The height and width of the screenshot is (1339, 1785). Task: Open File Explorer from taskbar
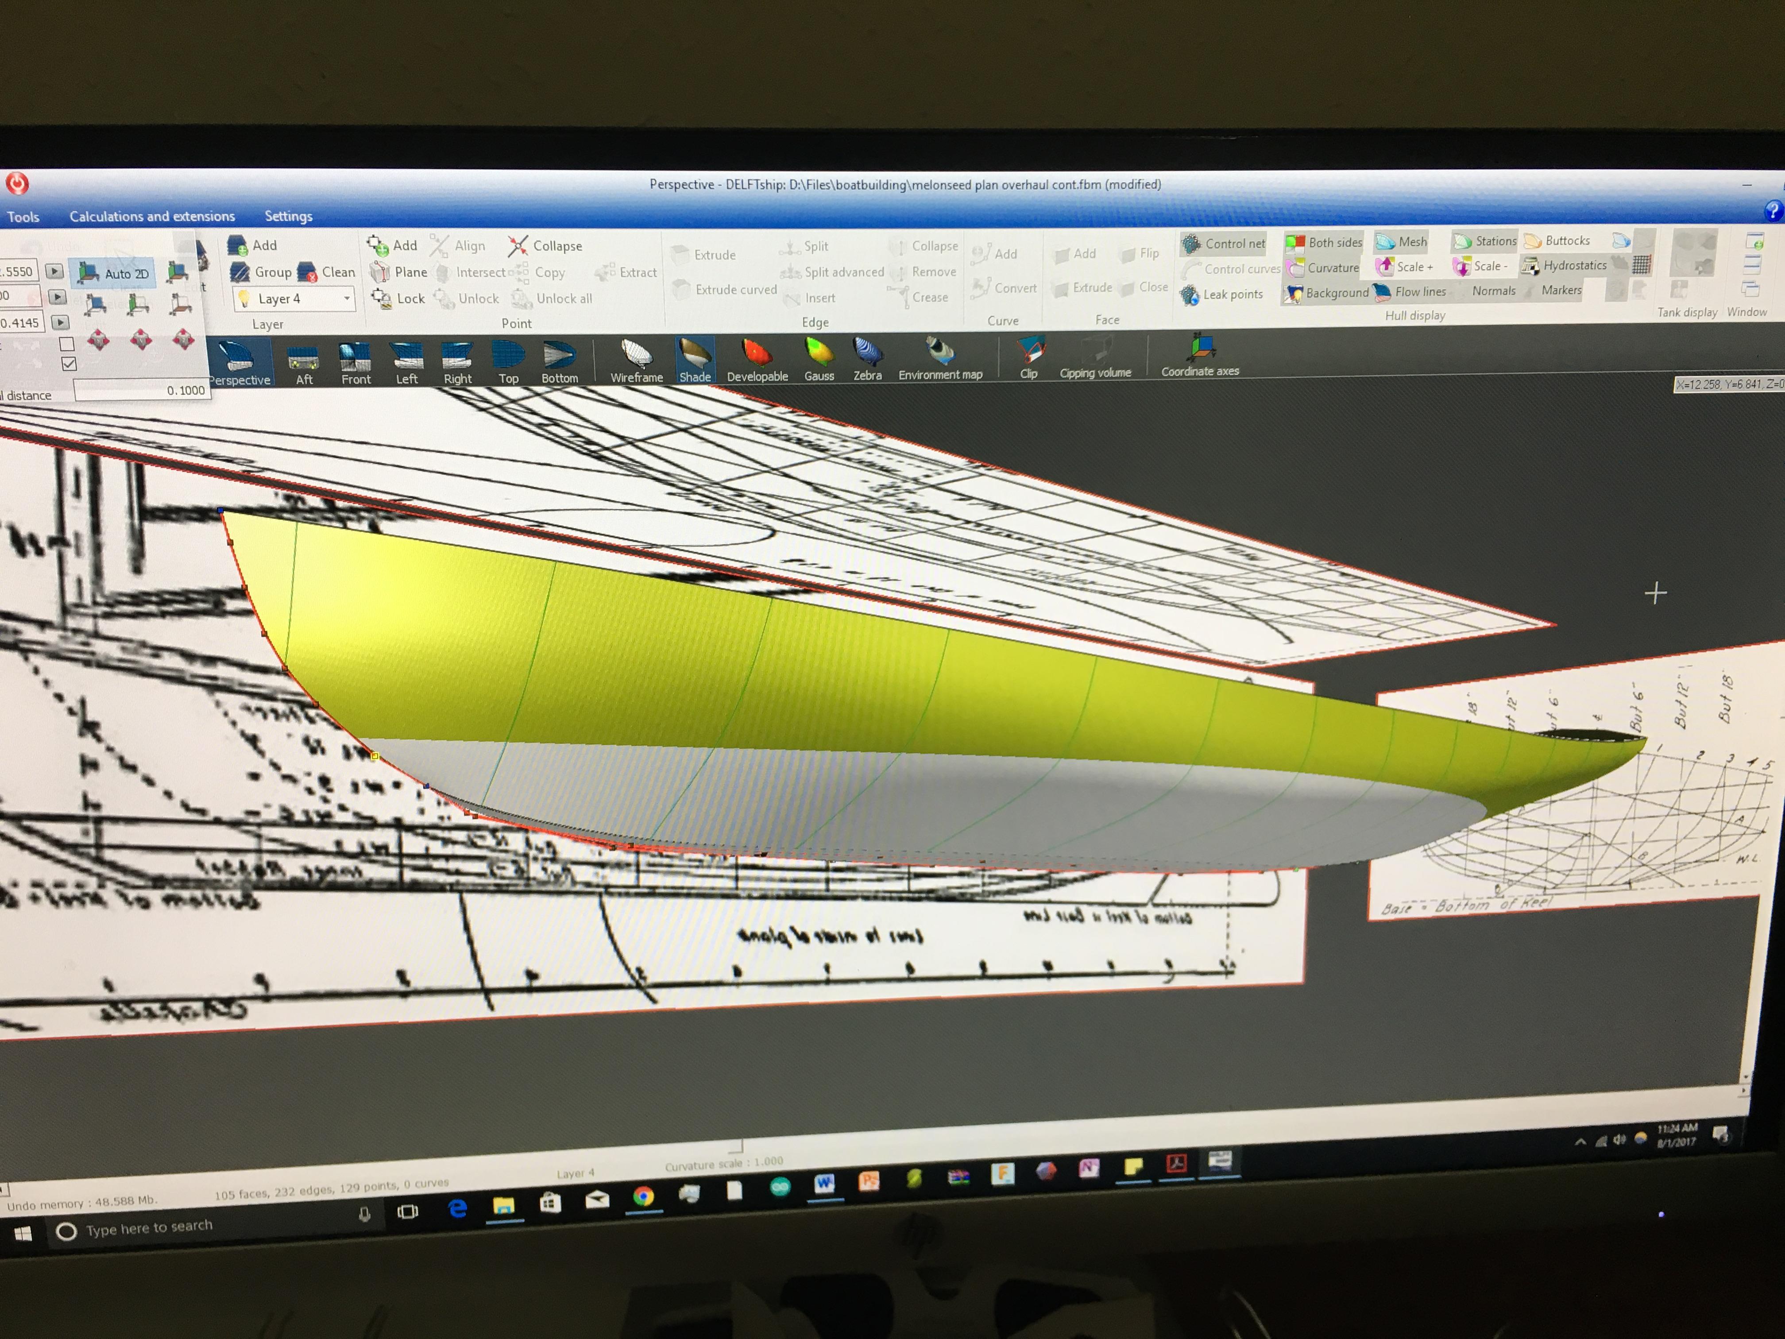point(503,1206)
